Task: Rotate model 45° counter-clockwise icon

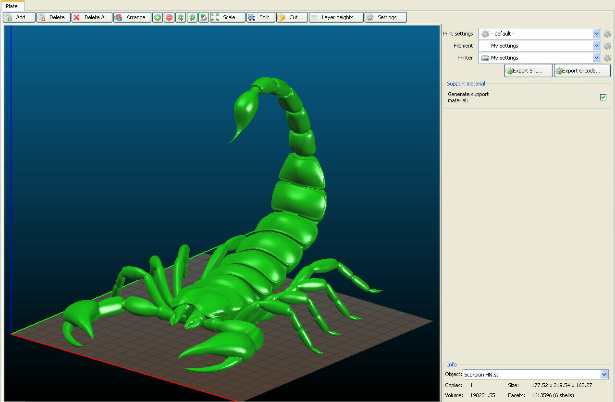Action: (x=181, y=17)
